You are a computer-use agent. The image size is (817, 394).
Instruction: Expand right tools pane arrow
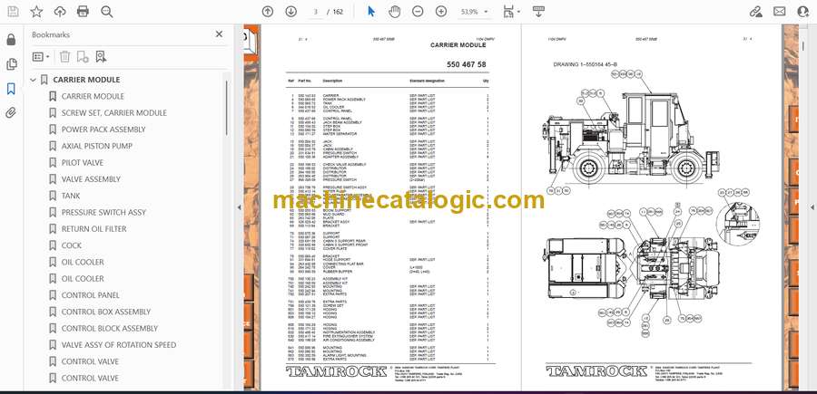[x=812, y=207]
